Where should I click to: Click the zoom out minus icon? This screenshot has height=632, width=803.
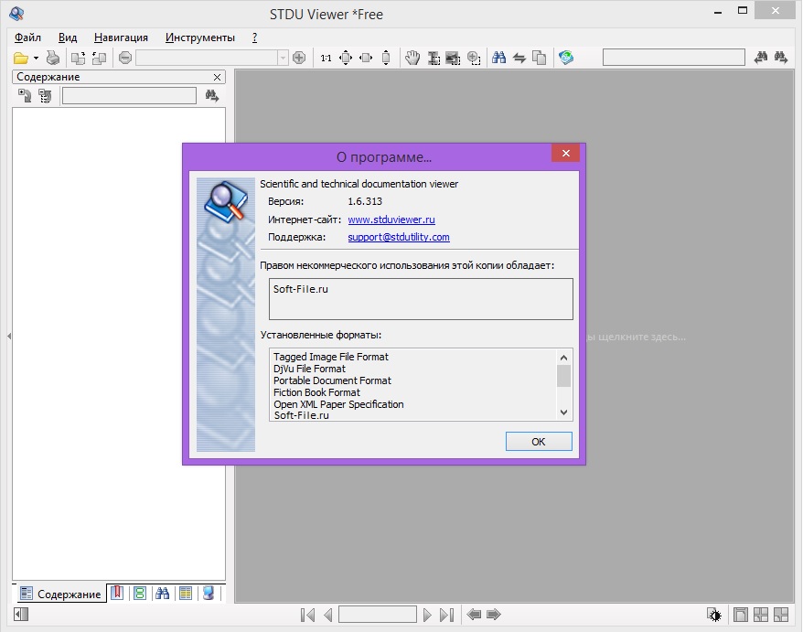point(125,58)
